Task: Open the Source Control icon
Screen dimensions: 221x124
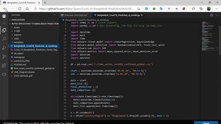Action: (x=4, y=56)
